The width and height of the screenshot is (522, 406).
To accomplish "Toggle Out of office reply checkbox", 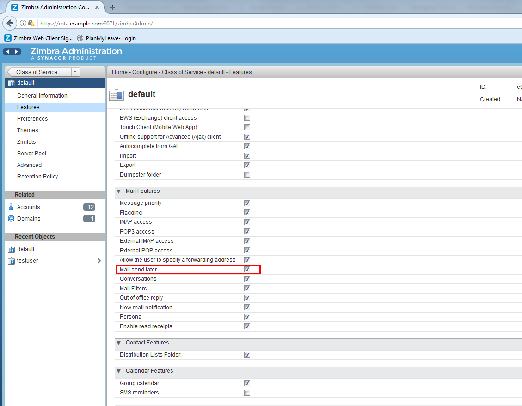I will [x=247, y=298].
